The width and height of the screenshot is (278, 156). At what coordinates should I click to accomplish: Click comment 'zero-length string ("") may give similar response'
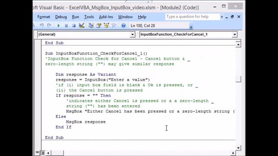[109, 64]
